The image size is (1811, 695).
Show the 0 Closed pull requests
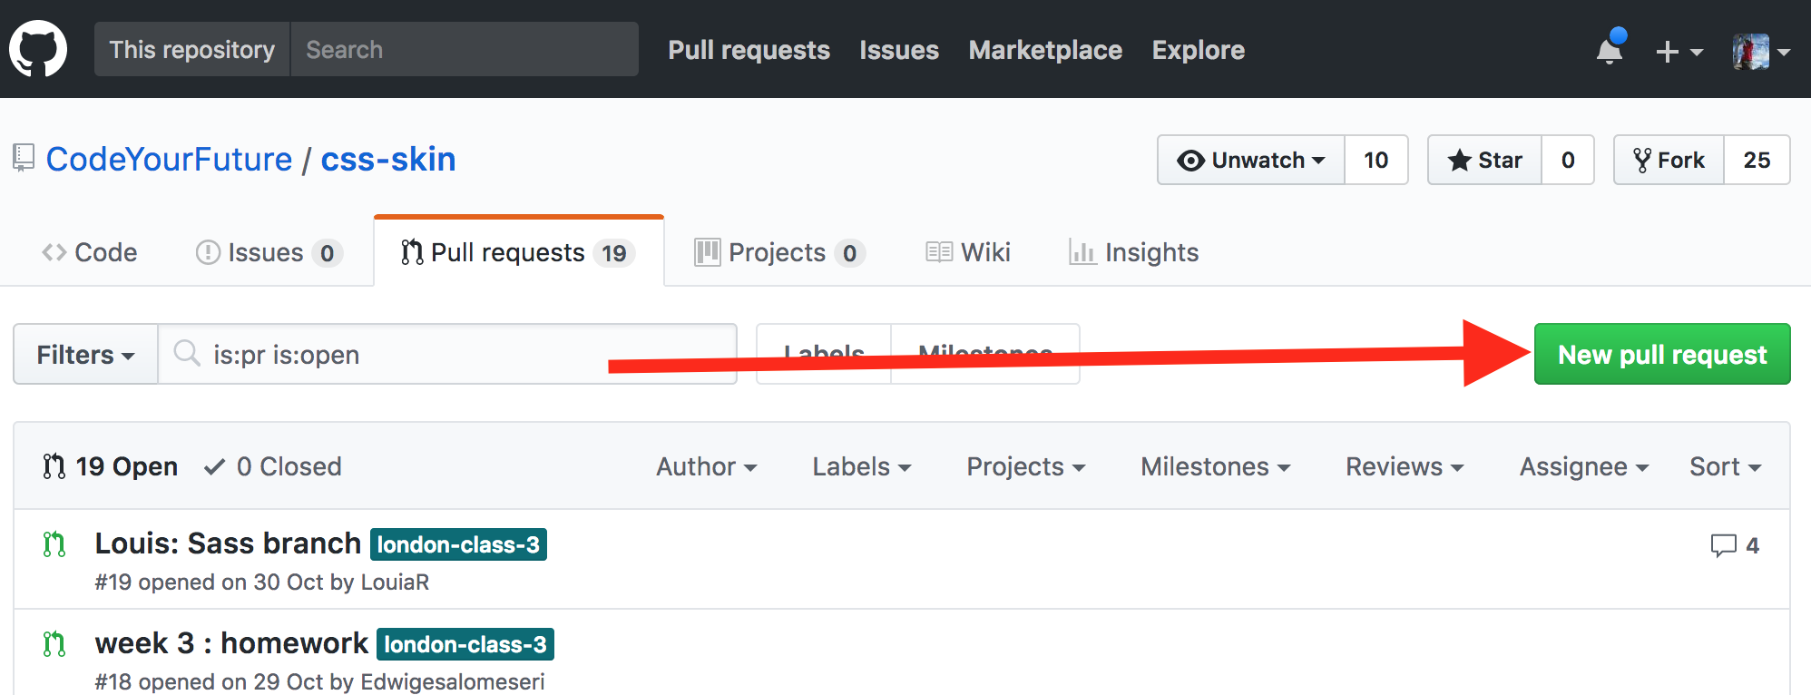(273, 466)
